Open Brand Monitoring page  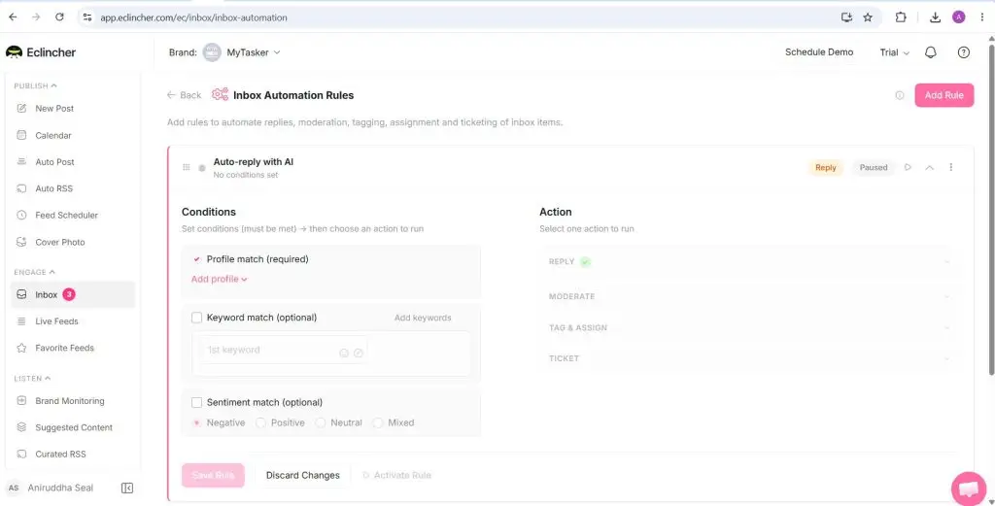(72, 401)
